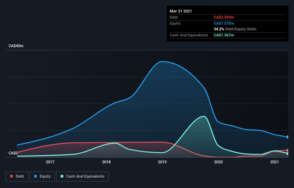The width and height of the screenshot is (294, 188).
Task: Toggle Cash And Equivalents legend button
Action: pos(82,177)
